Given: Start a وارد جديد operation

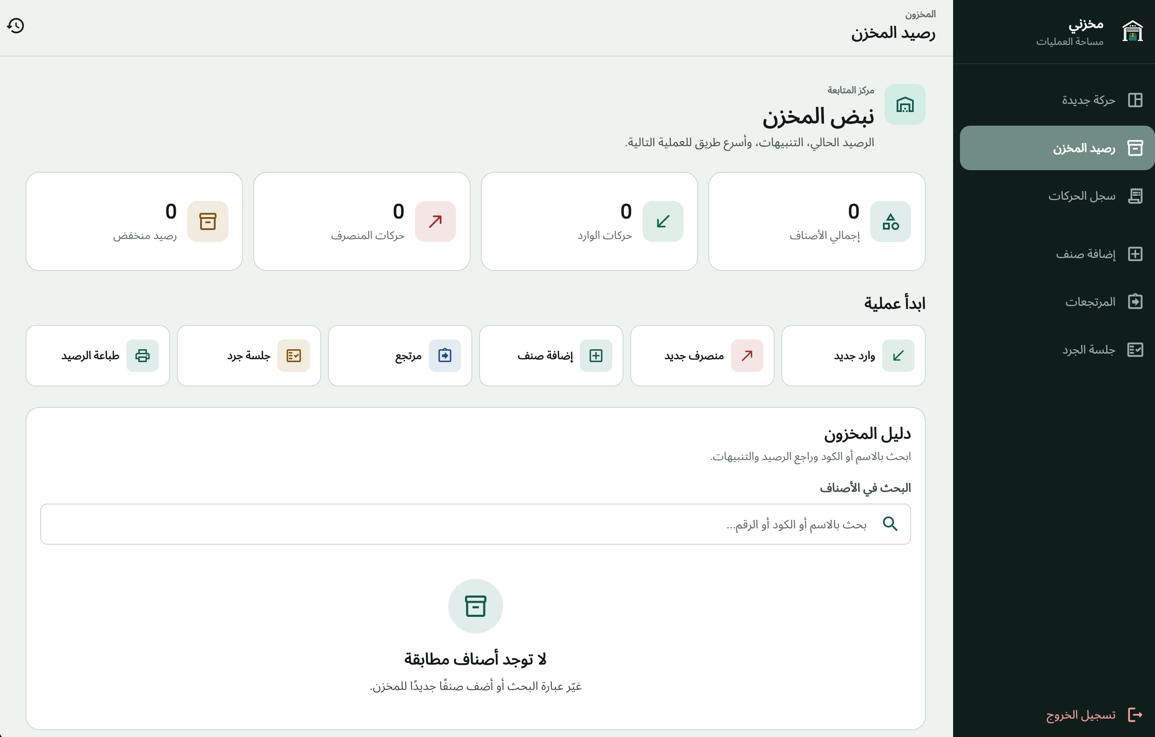Looking at the screenshot, I should coord(853,356).
